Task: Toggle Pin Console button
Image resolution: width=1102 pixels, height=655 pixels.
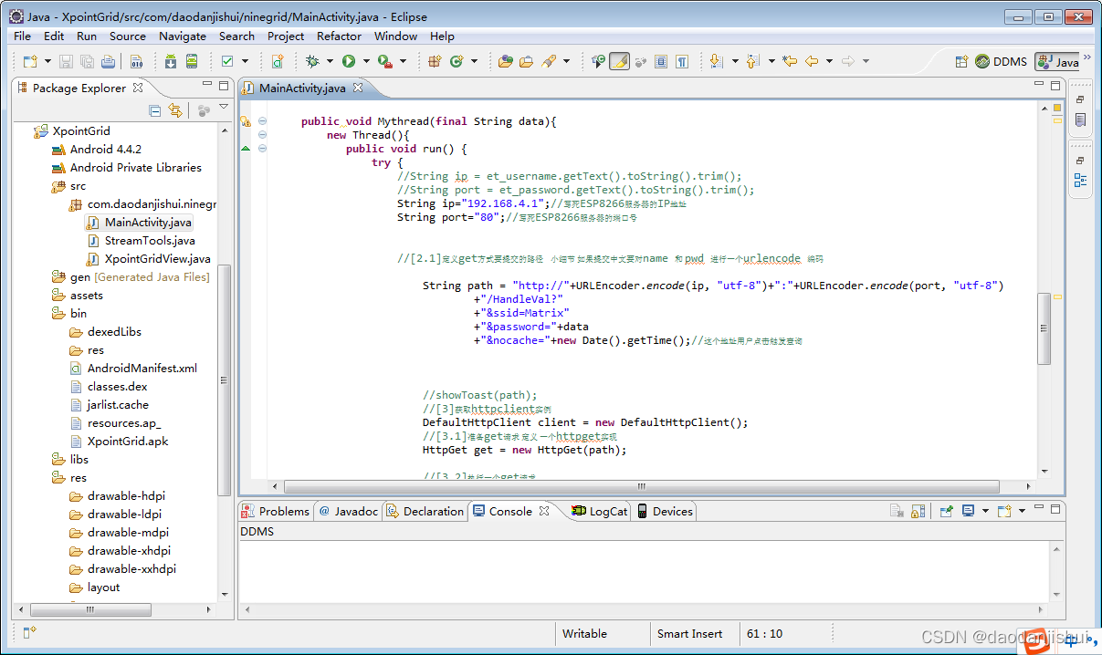Action: pyautogui.click(x=947, y=511)
